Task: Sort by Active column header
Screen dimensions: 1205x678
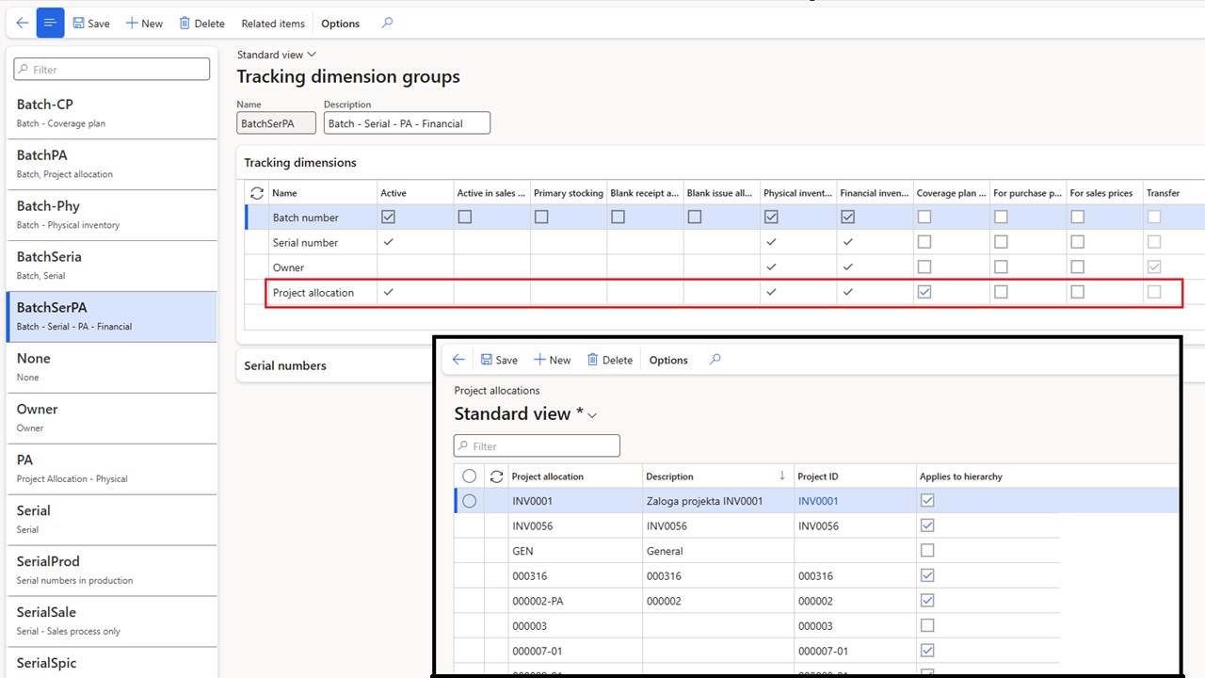Action: [415, 193]
